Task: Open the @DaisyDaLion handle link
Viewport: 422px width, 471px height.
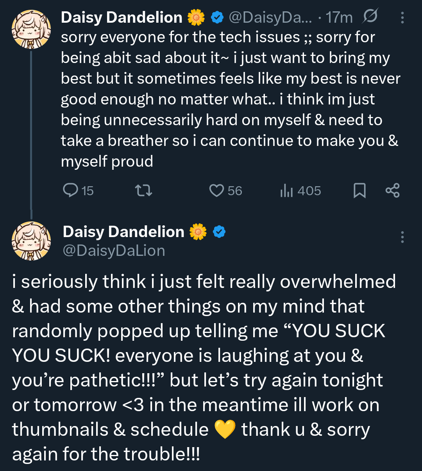Action: (x=114, y=251)
